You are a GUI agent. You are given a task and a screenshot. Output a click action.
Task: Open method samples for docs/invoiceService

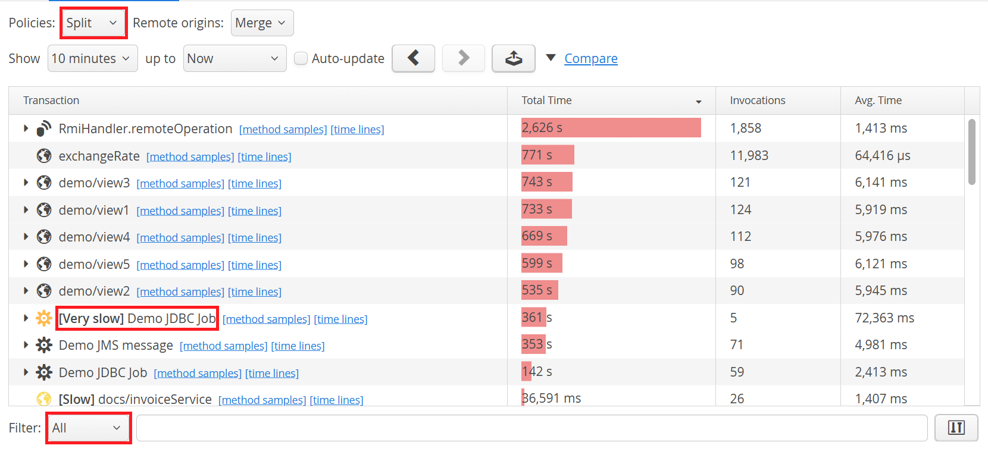pyautogui.click(x=262, y=400)
